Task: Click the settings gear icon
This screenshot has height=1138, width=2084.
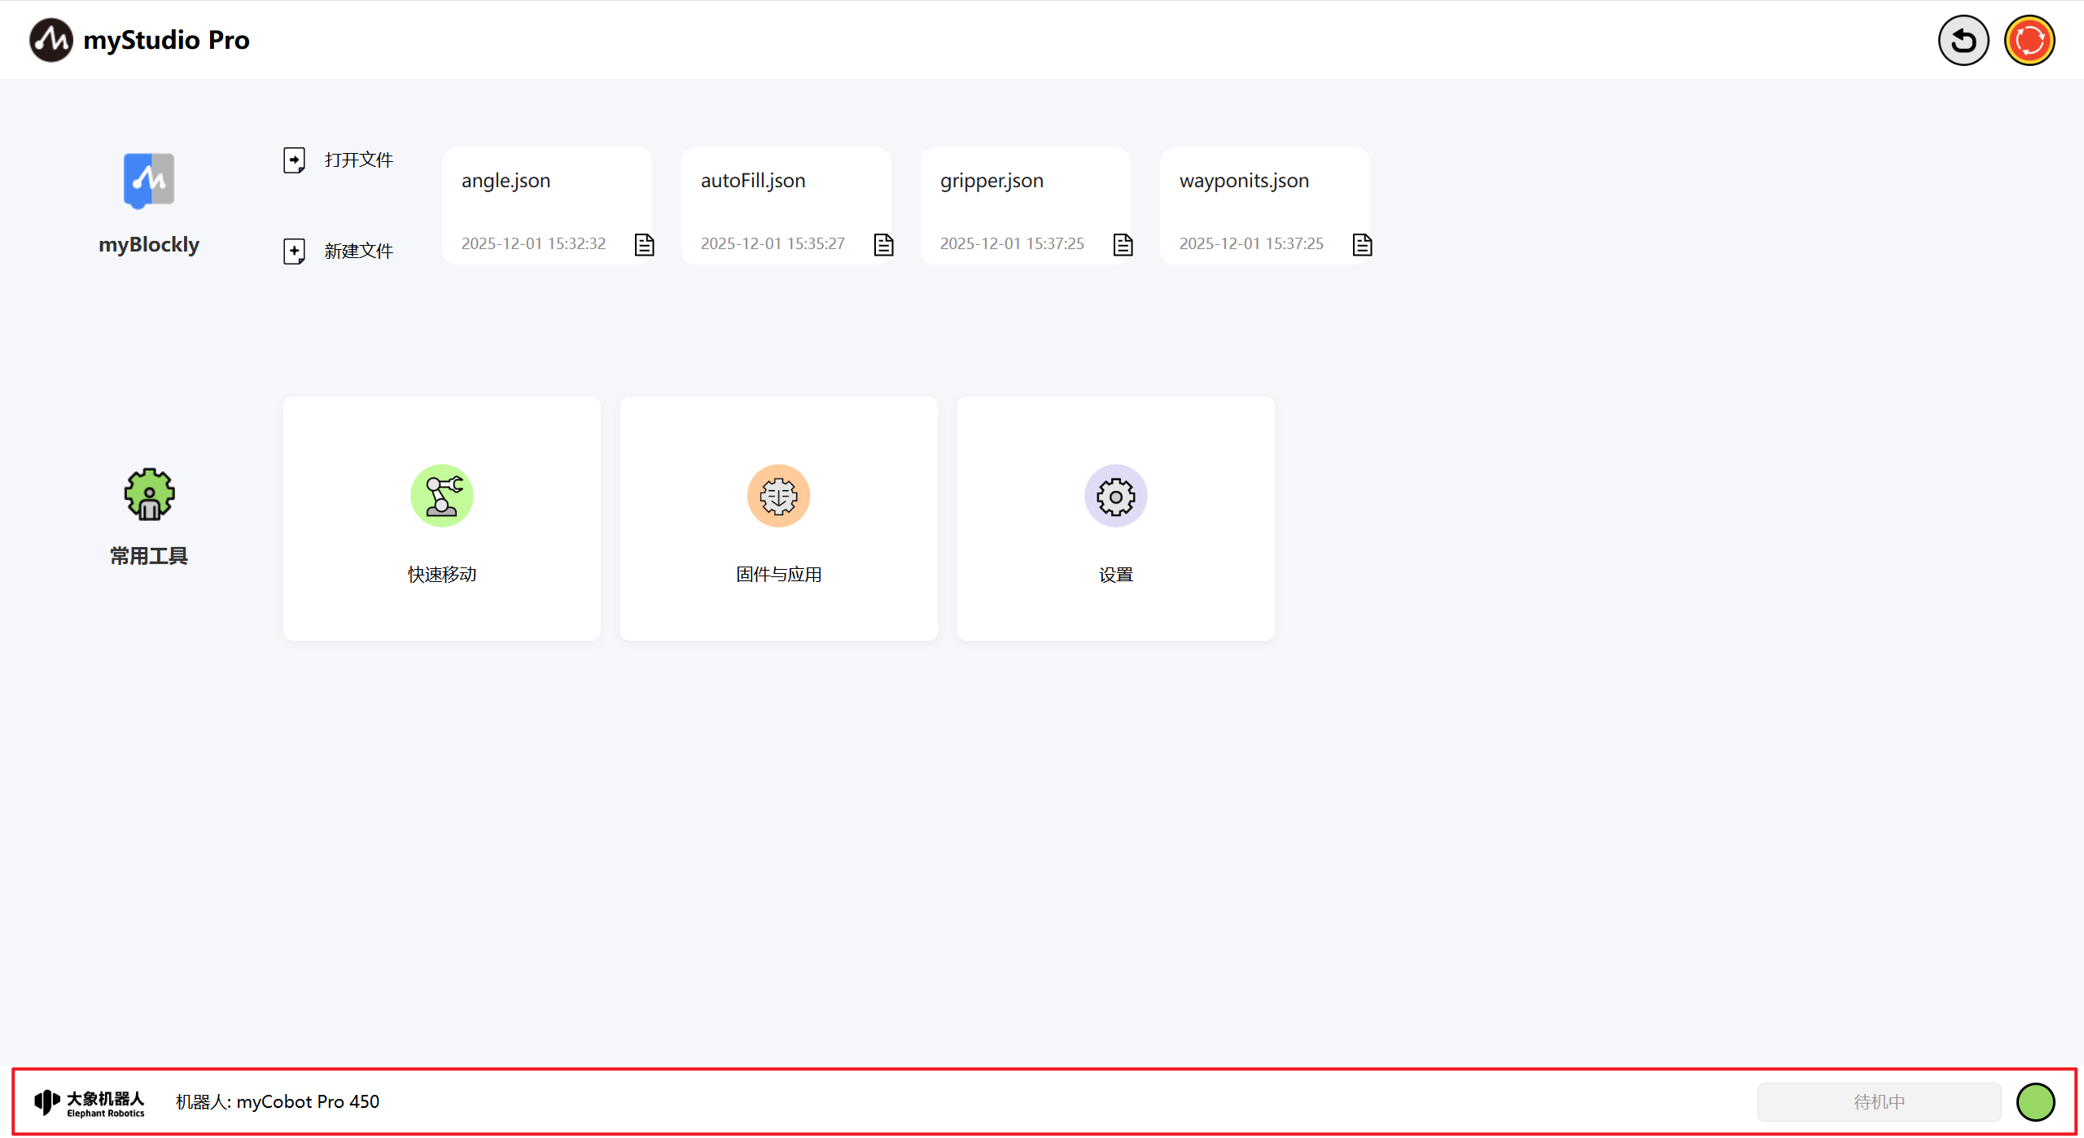Action: 1115,496
